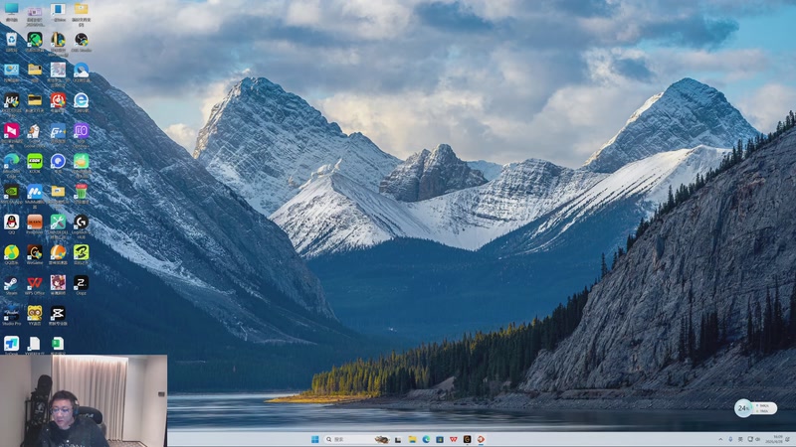Open Edge from the taskbar

click(426, 439)
